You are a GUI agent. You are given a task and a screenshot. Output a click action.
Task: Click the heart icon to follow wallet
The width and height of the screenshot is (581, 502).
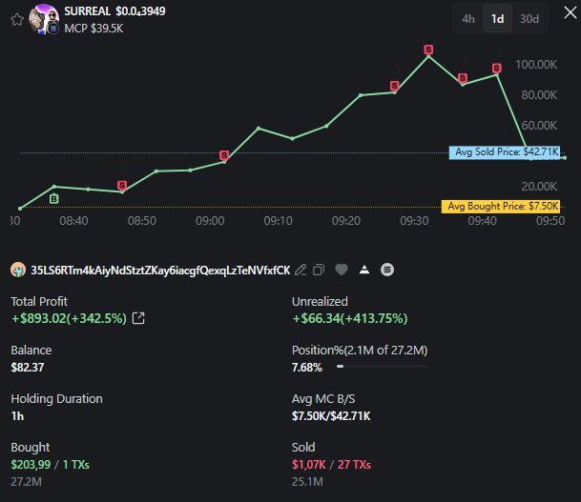(342, 271)
